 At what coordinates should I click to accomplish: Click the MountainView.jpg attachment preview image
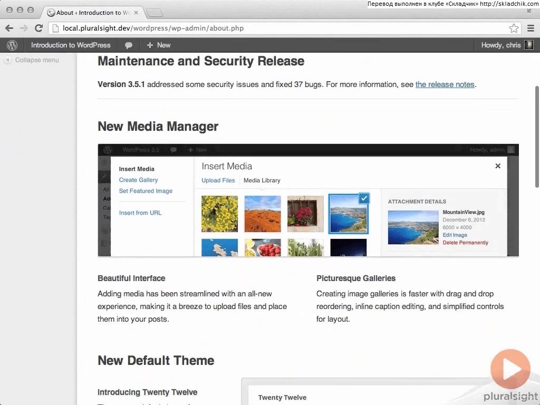[x=413, y=227]
